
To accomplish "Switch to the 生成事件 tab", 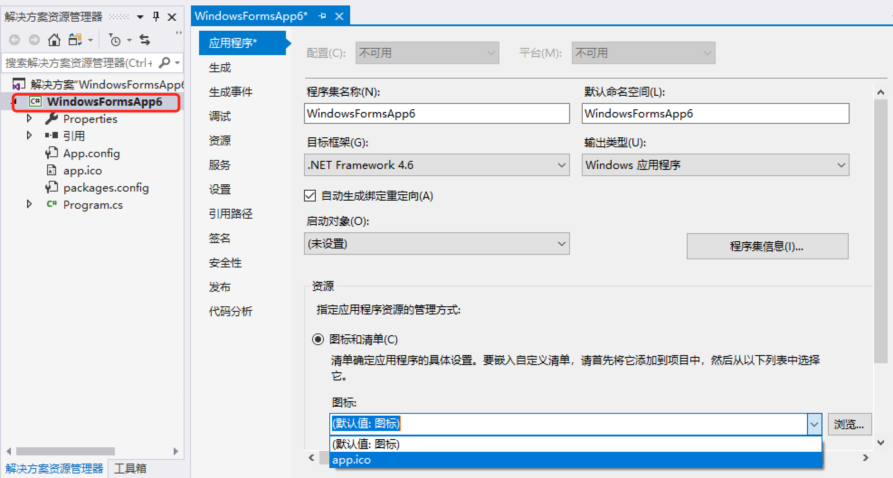I will click(231, 92).
